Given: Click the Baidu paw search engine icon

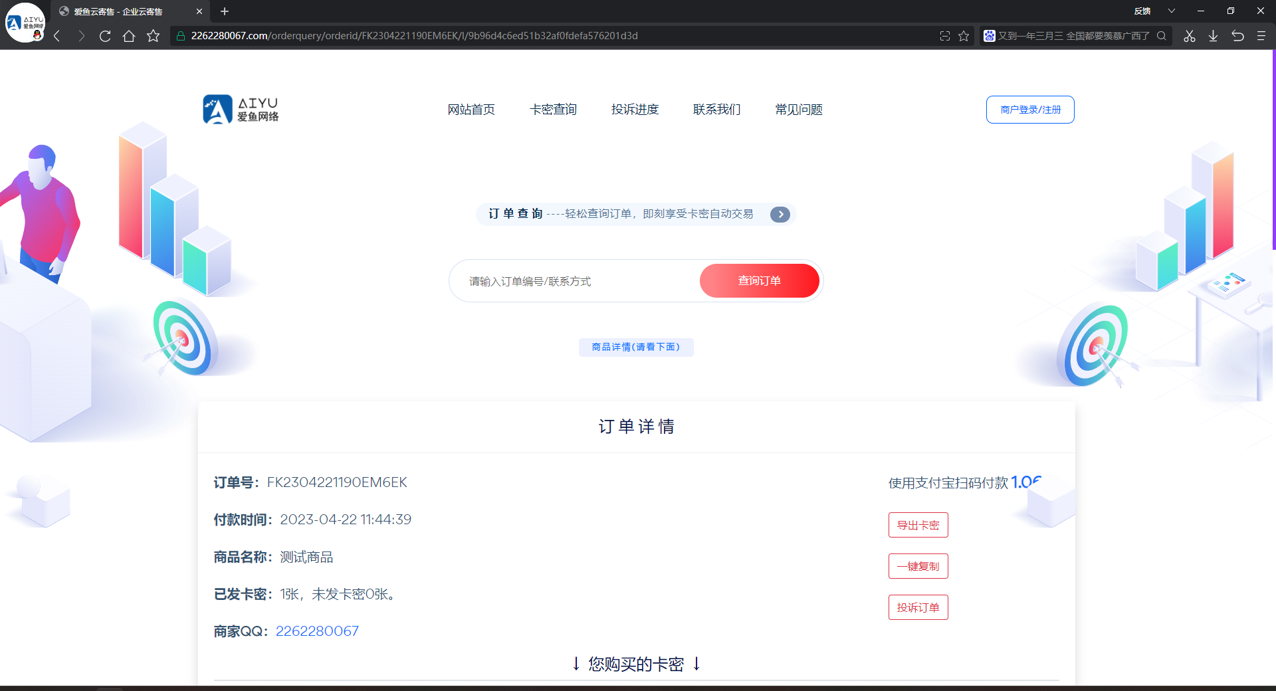Looking at the screenshot, I should (x=990, y=36).
